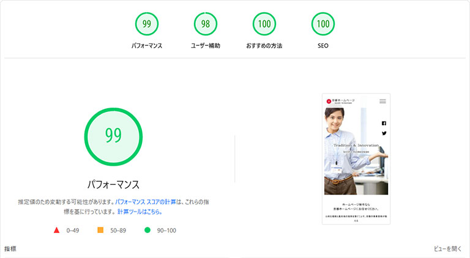Select the SEO 100 score gauge

(x=323, y=24)
